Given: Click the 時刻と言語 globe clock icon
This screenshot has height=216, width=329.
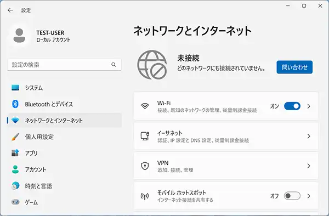Looking at the screenshot, I should [x=15, y=186].
